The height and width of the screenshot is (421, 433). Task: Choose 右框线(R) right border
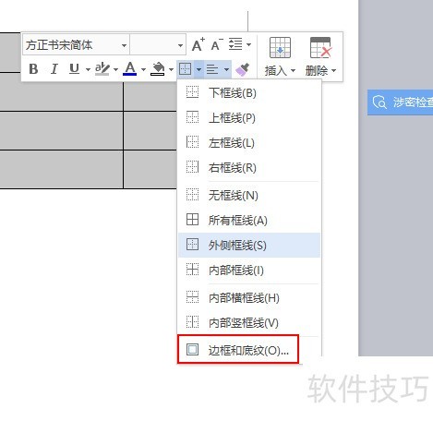click(249, 168)
